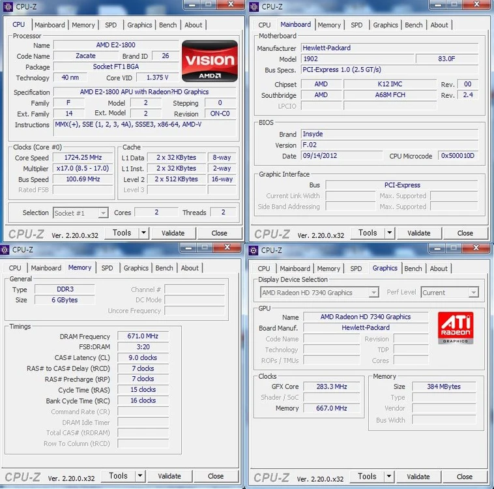Click the CPU-Z app icon in Memory window title bar

4,250
